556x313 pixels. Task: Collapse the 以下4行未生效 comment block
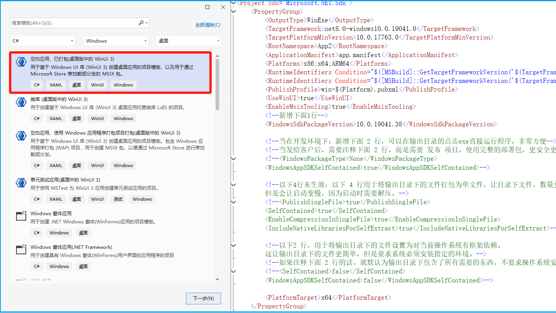(x=234, y=184)
